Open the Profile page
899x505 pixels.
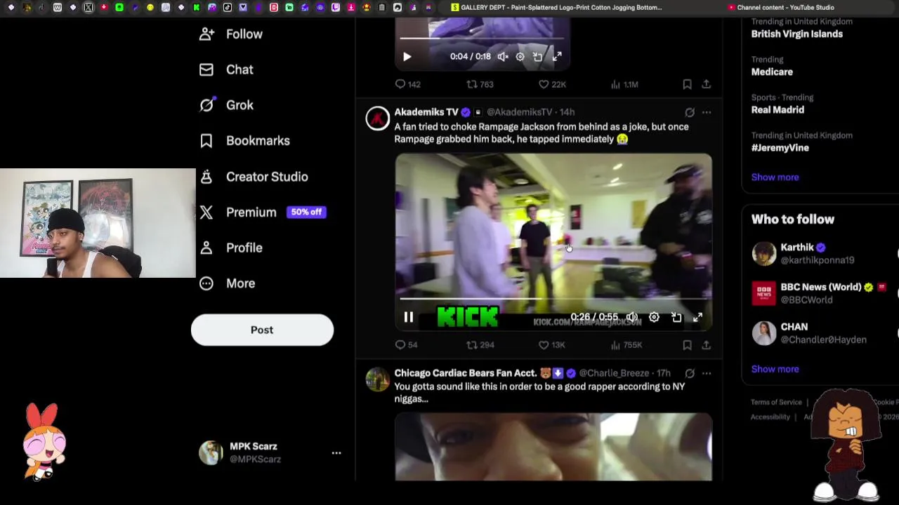pos(231,248)
